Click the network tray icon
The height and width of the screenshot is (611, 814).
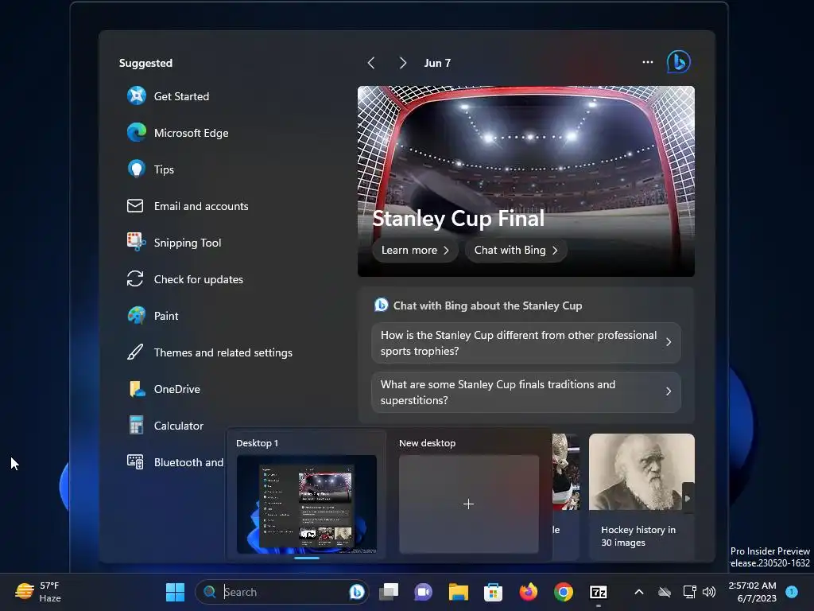click(x=689, y=592)
